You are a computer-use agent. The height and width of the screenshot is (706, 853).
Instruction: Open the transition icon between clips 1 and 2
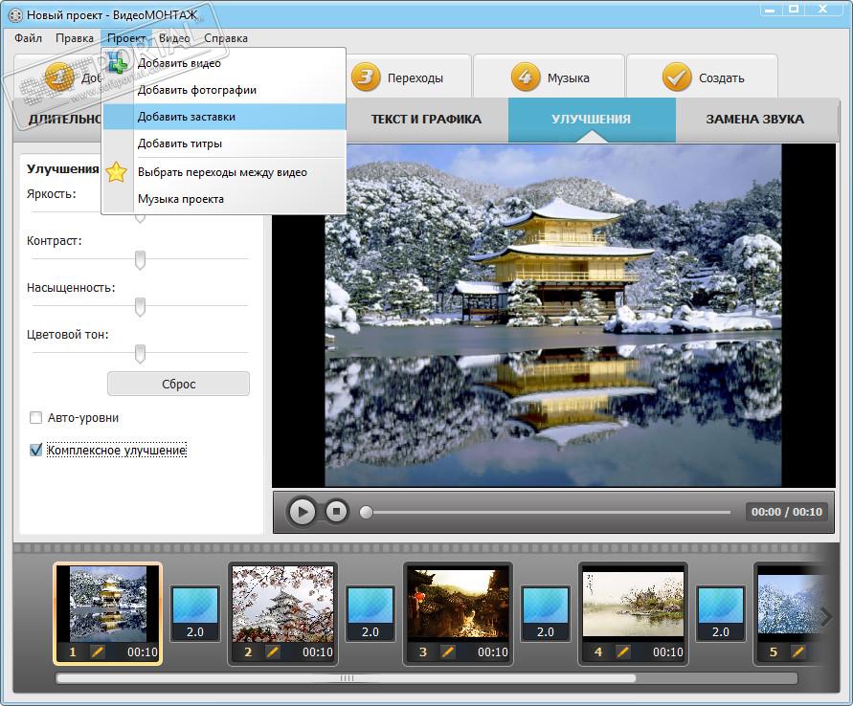(x=194, y=612)
